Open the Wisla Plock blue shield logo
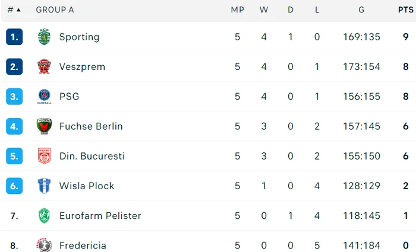The width and height of the screenshot is (416, 252). 44,186
